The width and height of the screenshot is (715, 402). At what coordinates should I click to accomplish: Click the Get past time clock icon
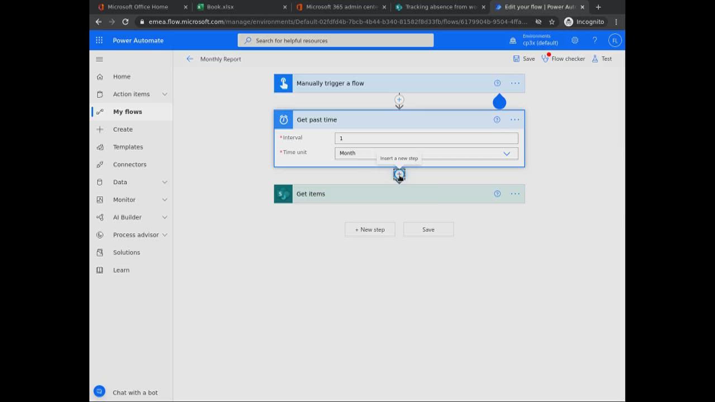[x=284, y=119]
